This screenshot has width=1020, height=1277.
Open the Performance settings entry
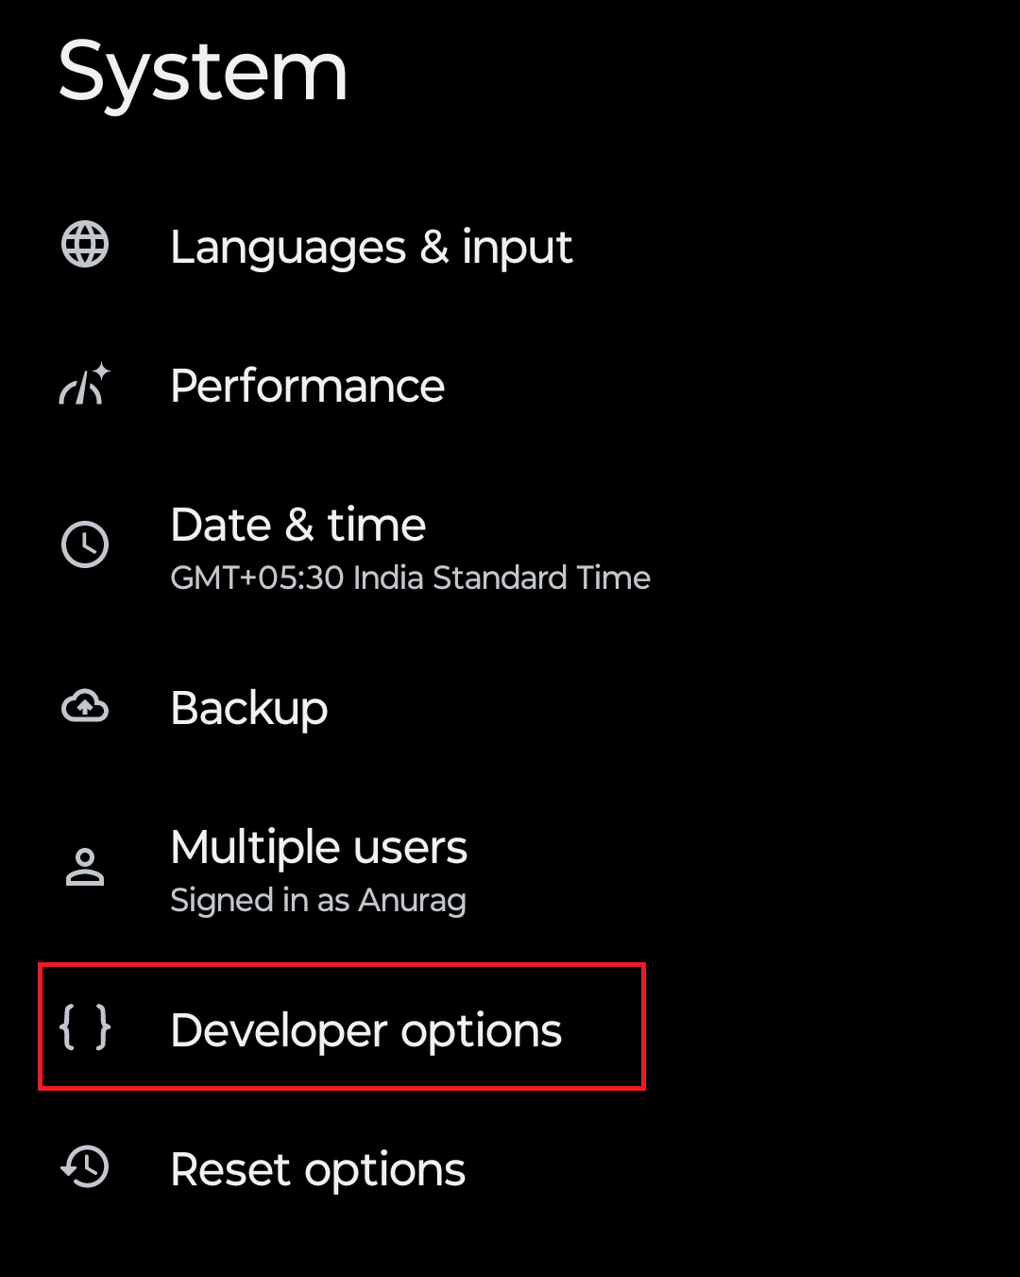point(307,386)
